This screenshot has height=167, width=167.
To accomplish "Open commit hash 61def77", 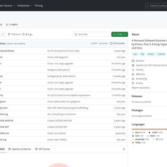I will (94, 43).
